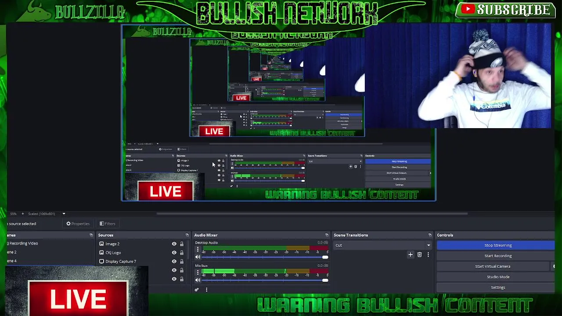Viewport: 562px width, 316px height.
Task: Click the YouTube Subscribe banner
Action: pyautogui.click(x=506, y=10)
